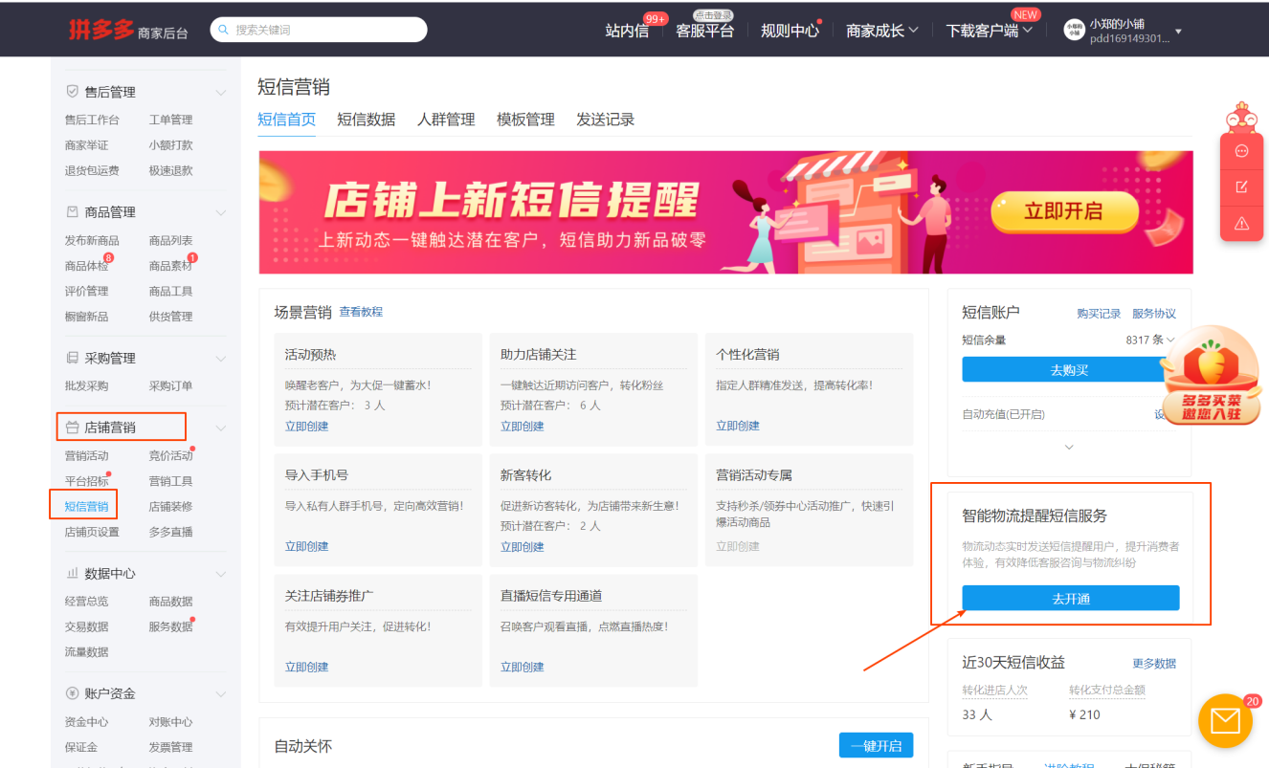
Task: Open the feedback edit floating icon
Action: tap(1241, 187)
